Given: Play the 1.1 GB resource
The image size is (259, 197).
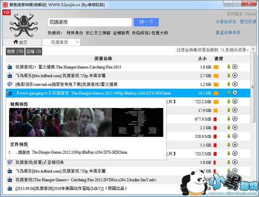Looking at the screenshot, I should point(235,144).
